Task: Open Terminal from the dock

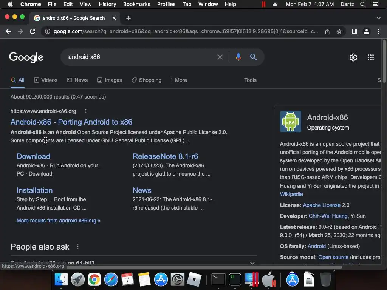Action: click(x=218, y=280)
